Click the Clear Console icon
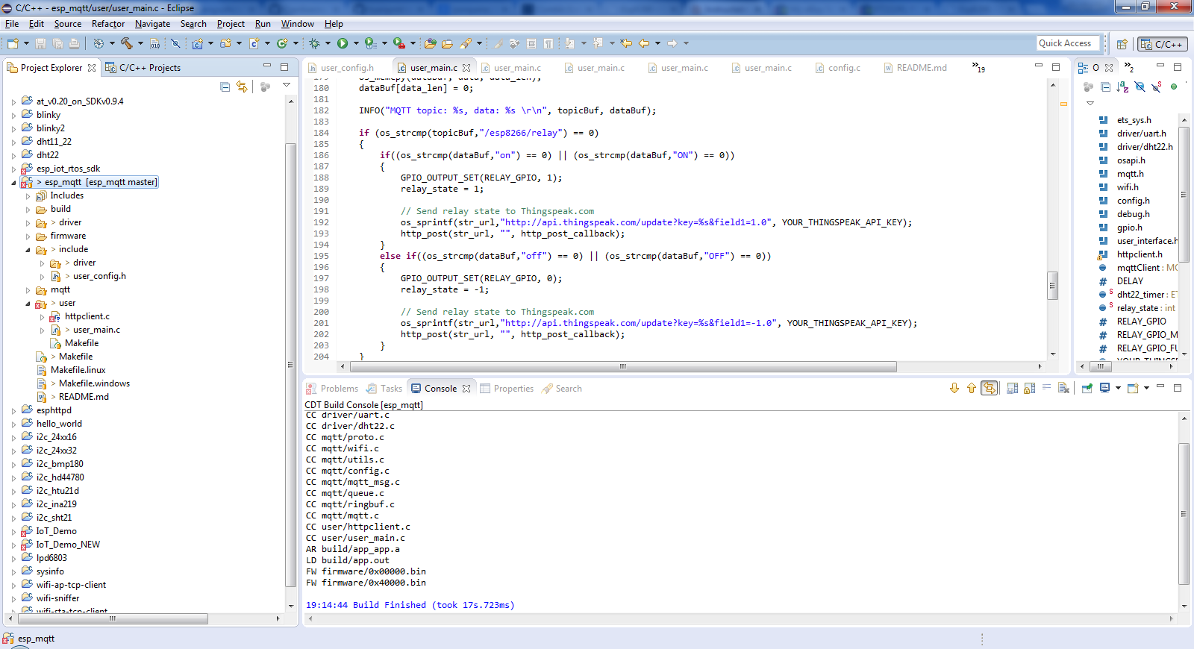1194x649 pixels. [x=1064, y=389]
